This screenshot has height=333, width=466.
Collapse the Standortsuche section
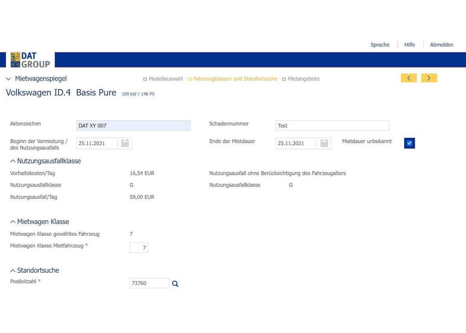click(13, 270)
